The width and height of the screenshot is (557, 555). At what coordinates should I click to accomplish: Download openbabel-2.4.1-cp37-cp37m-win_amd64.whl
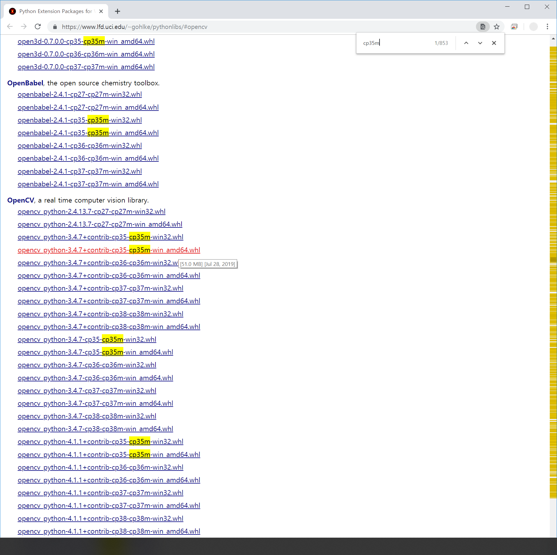(x=88, y=184)
